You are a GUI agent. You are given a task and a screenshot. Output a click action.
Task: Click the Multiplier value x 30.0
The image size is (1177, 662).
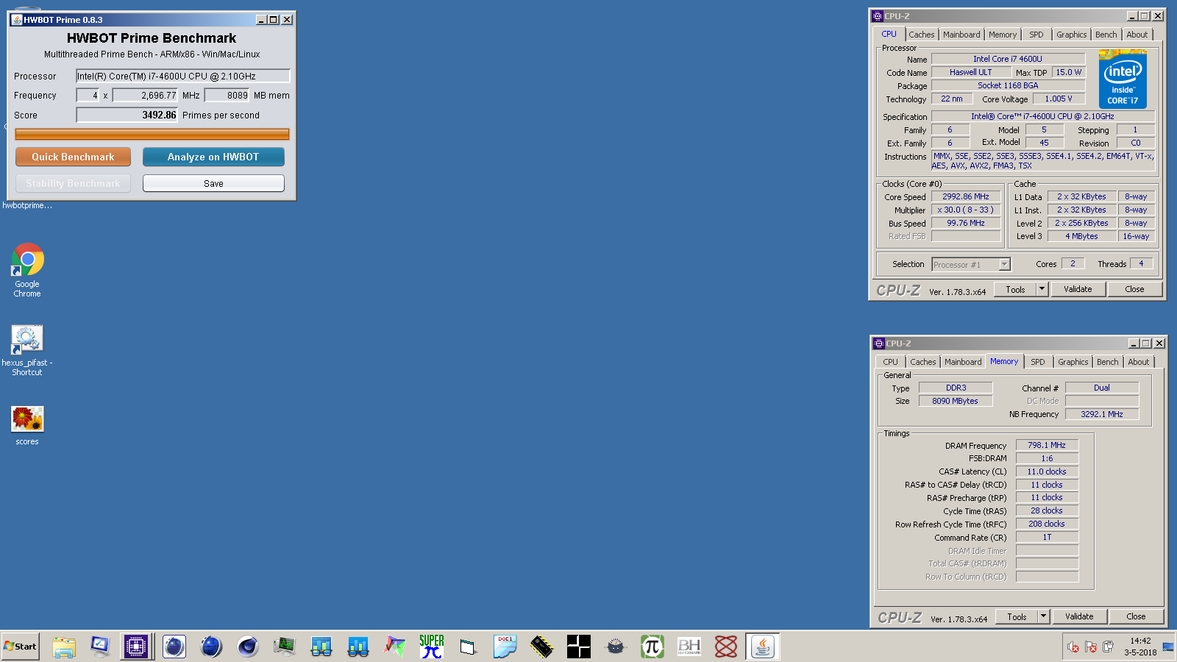click(966, 210)
